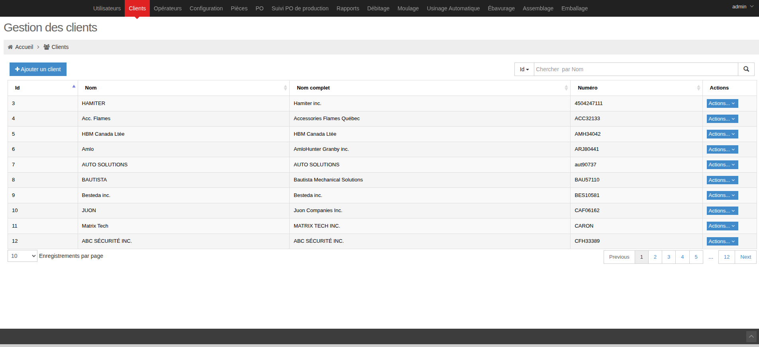The height and width of the screenshot is (347, 759).
Task: Open Actions dropdown for JUON row
Action: click(722, 211)
